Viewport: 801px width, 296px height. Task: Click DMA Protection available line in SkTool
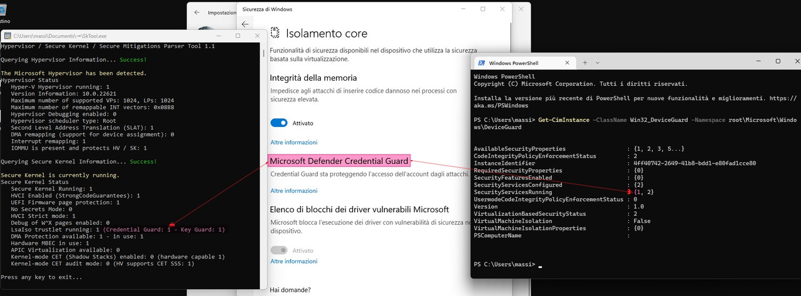(x=76, y=236)
